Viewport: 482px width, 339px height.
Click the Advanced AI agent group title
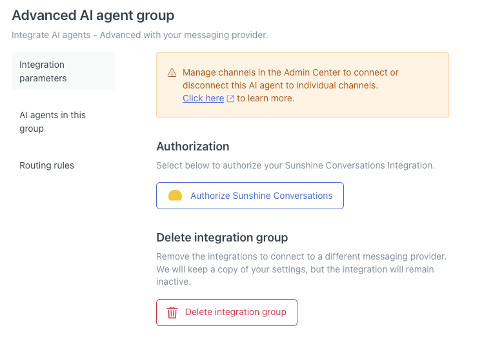tap(93, 15)
